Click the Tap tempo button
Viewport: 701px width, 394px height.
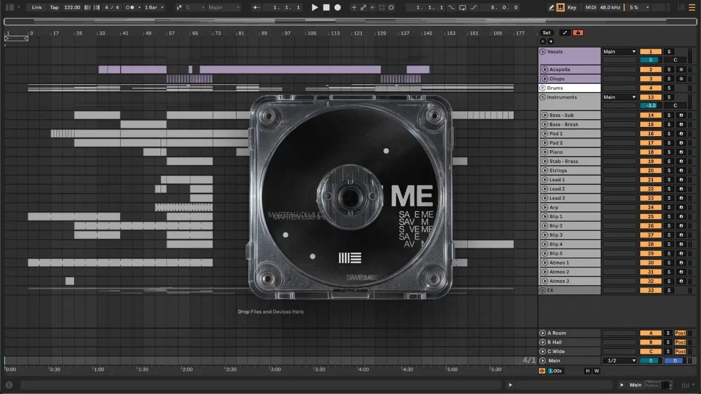click(54, 8)
